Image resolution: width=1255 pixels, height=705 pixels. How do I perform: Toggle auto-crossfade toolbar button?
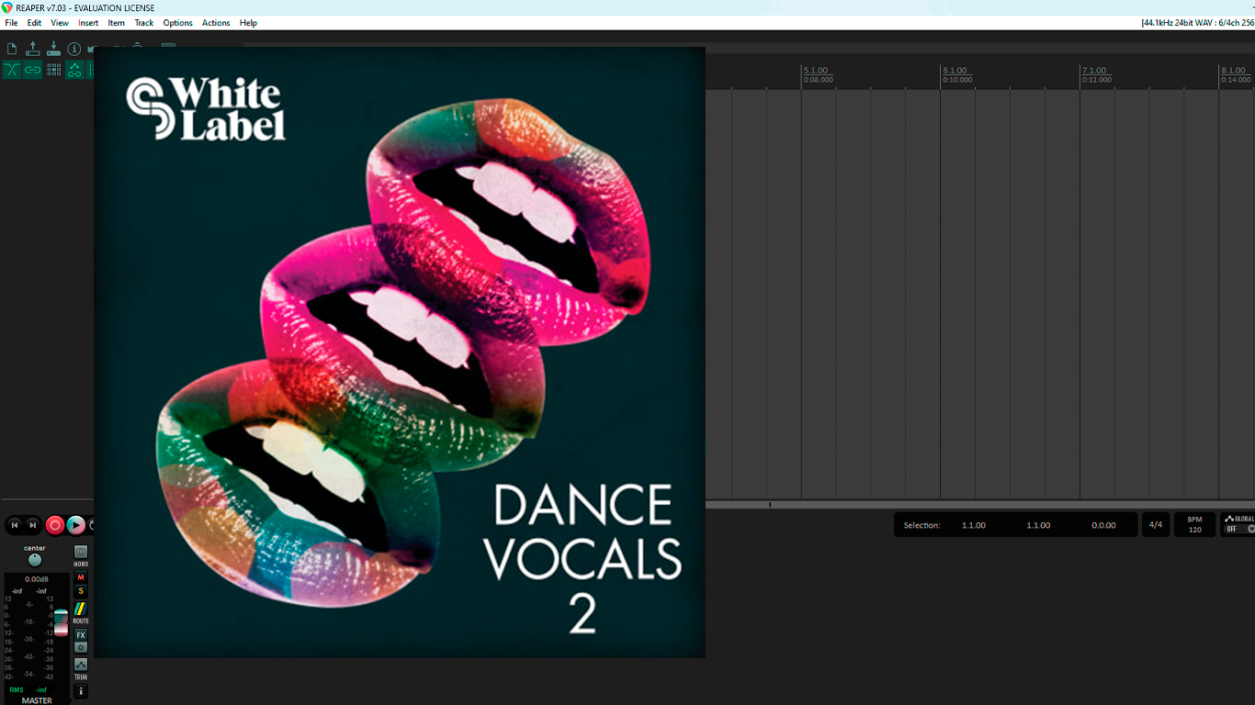[x=12, y=70]
